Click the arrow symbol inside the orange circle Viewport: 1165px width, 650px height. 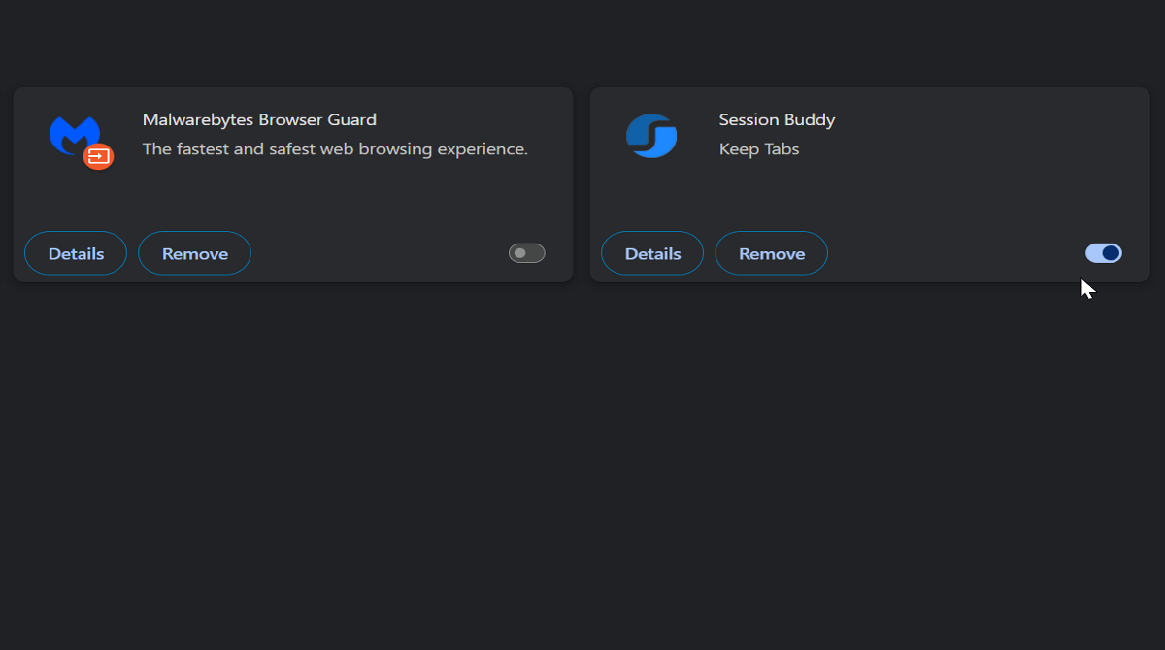click(98, 155)
